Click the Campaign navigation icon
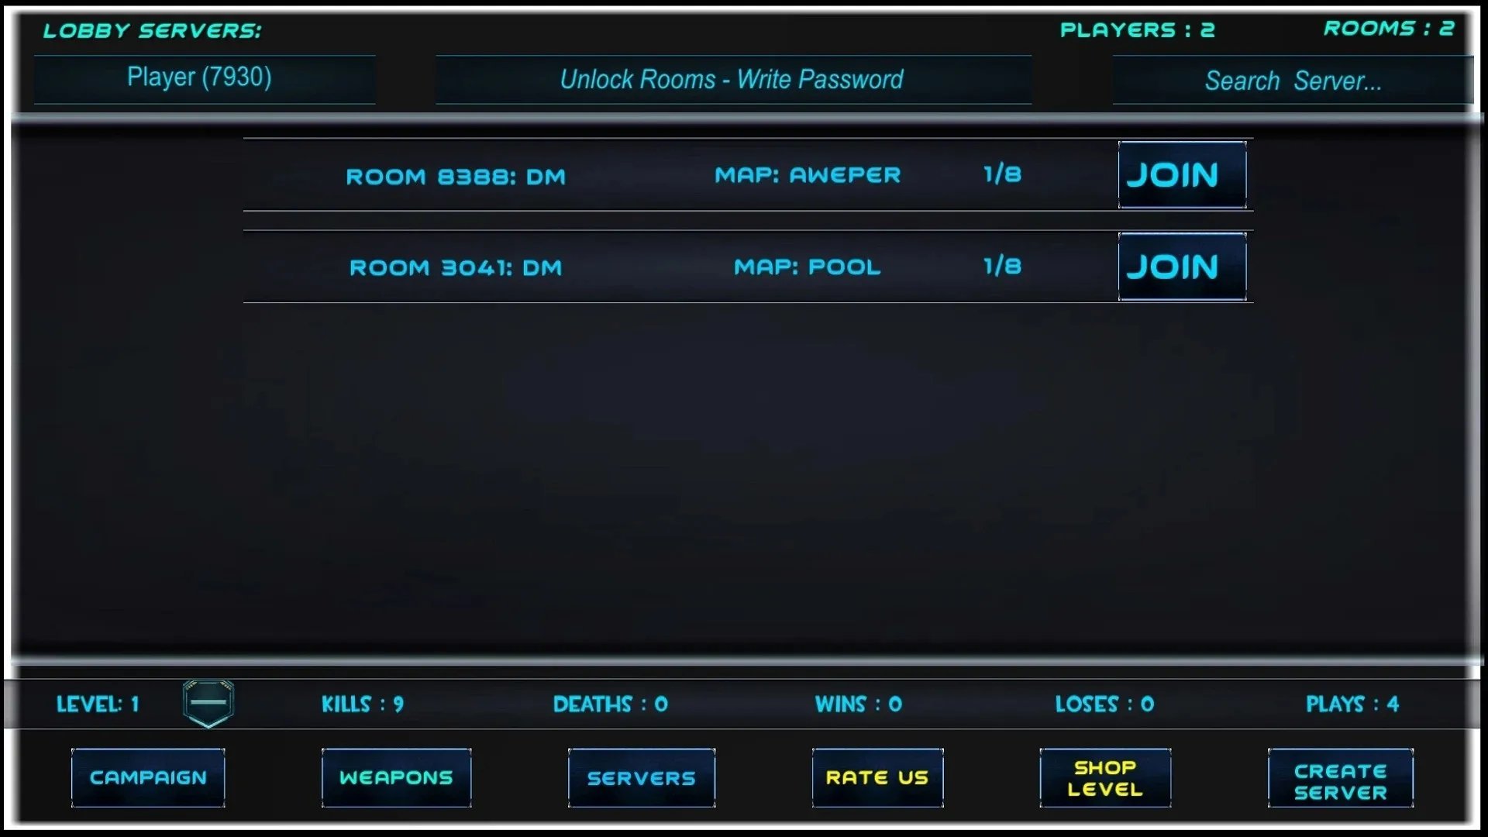 coord(147,777)
